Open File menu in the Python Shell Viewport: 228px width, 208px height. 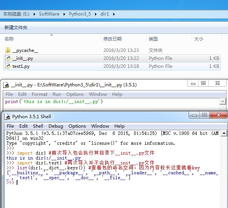click(x=10, y=126)
